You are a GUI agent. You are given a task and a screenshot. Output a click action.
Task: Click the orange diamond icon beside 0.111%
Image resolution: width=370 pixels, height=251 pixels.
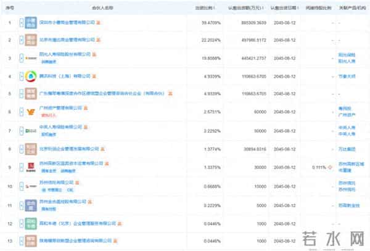tap(330, 167)
